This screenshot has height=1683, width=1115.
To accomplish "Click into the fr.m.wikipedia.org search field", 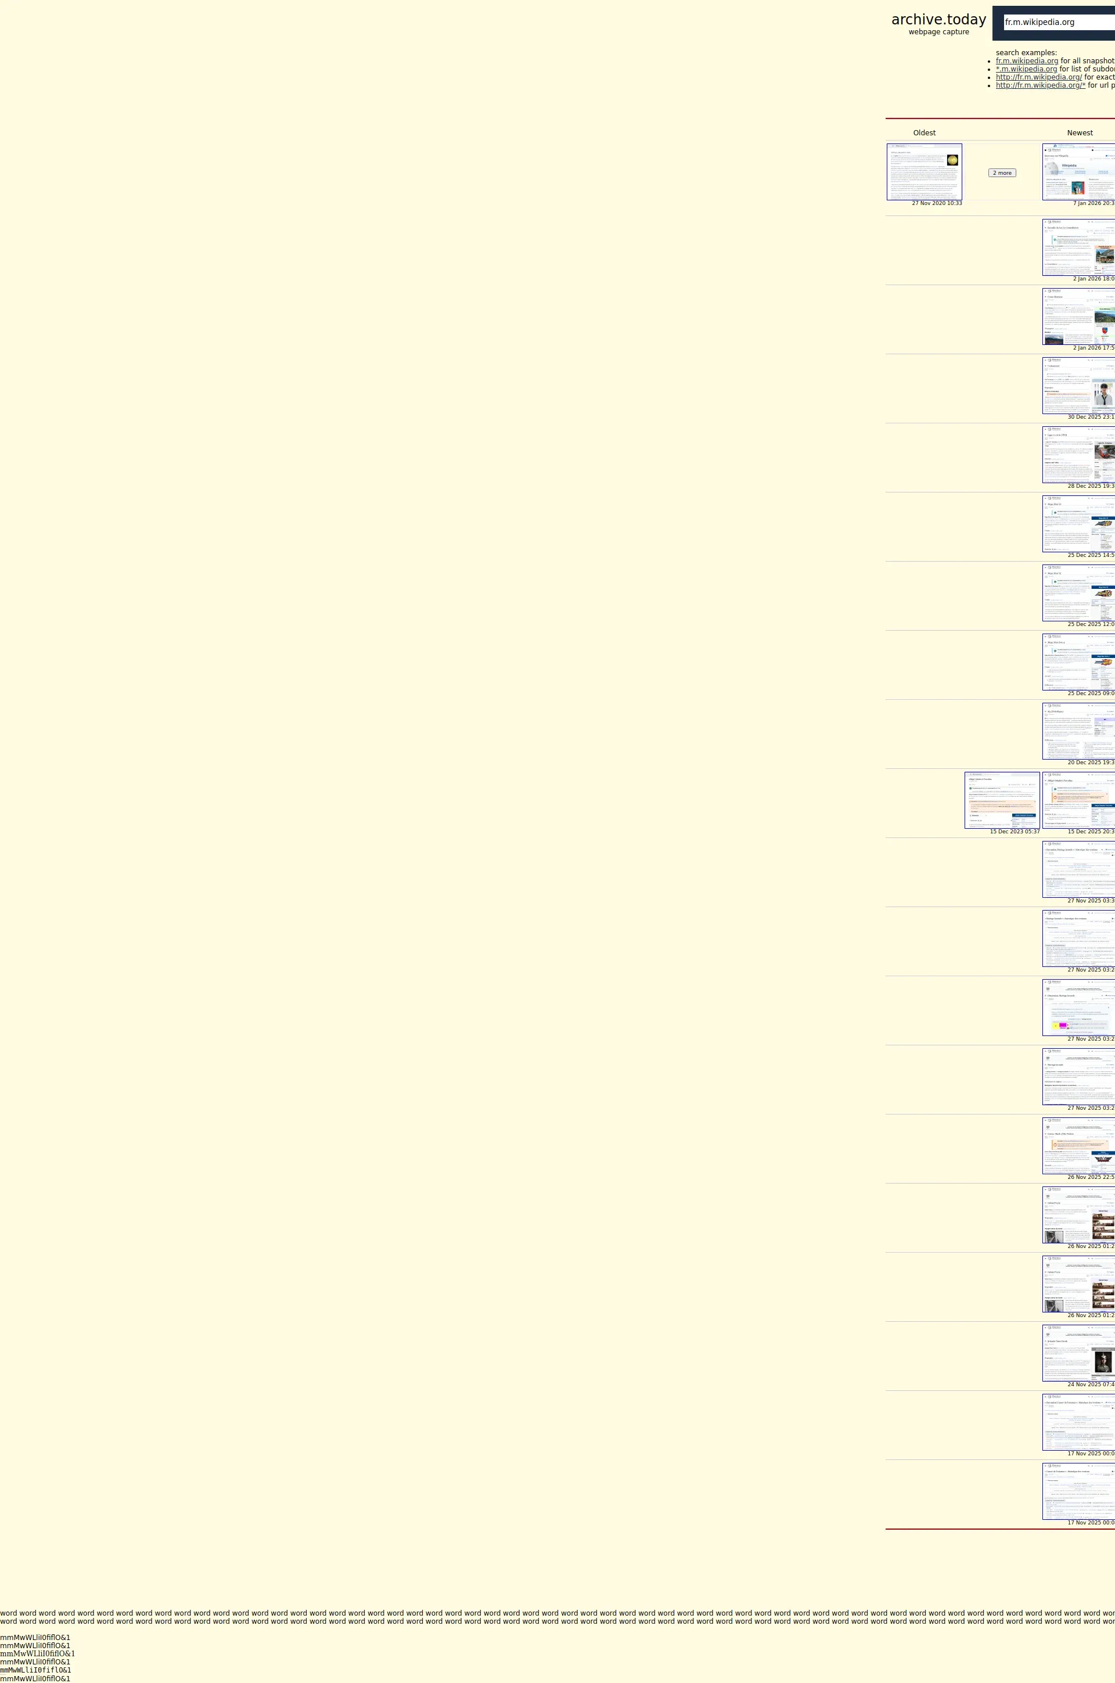I will [x=1058, y=23].
